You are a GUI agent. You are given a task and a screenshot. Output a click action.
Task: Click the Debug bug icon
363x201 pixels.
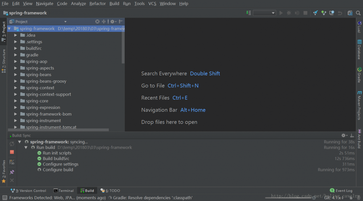tap(289, 13)
